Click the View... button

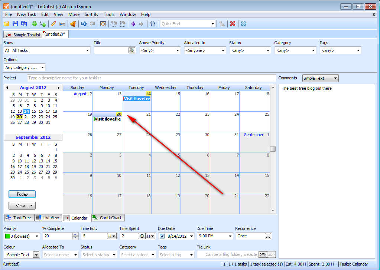22,205
